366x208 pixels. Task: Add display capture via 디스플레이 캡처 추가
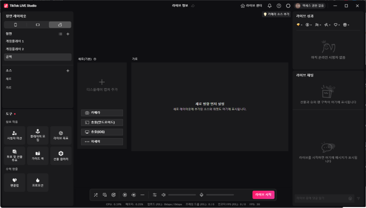102,85
